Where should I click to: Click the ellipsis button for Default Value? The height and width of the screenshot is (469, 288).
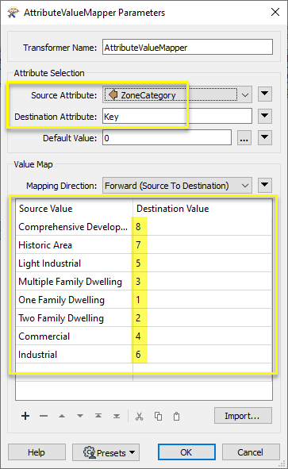coord(244,138)
